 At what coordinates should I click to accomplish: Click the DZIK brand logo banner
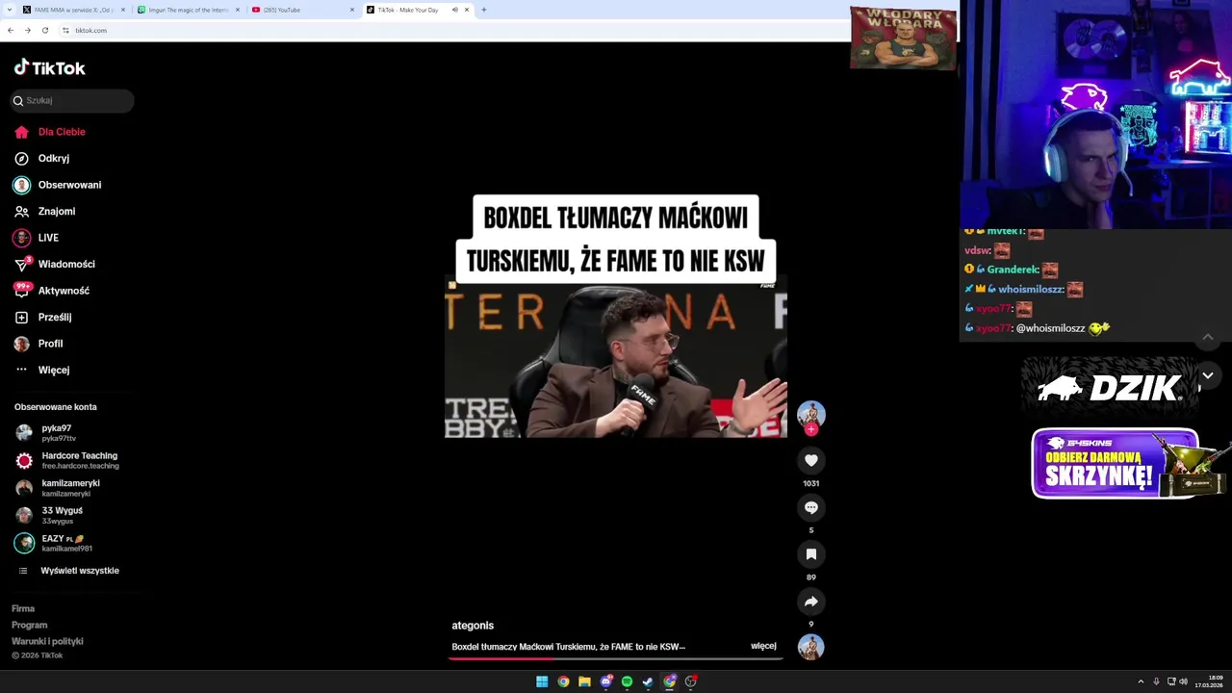coord(1110,388)
